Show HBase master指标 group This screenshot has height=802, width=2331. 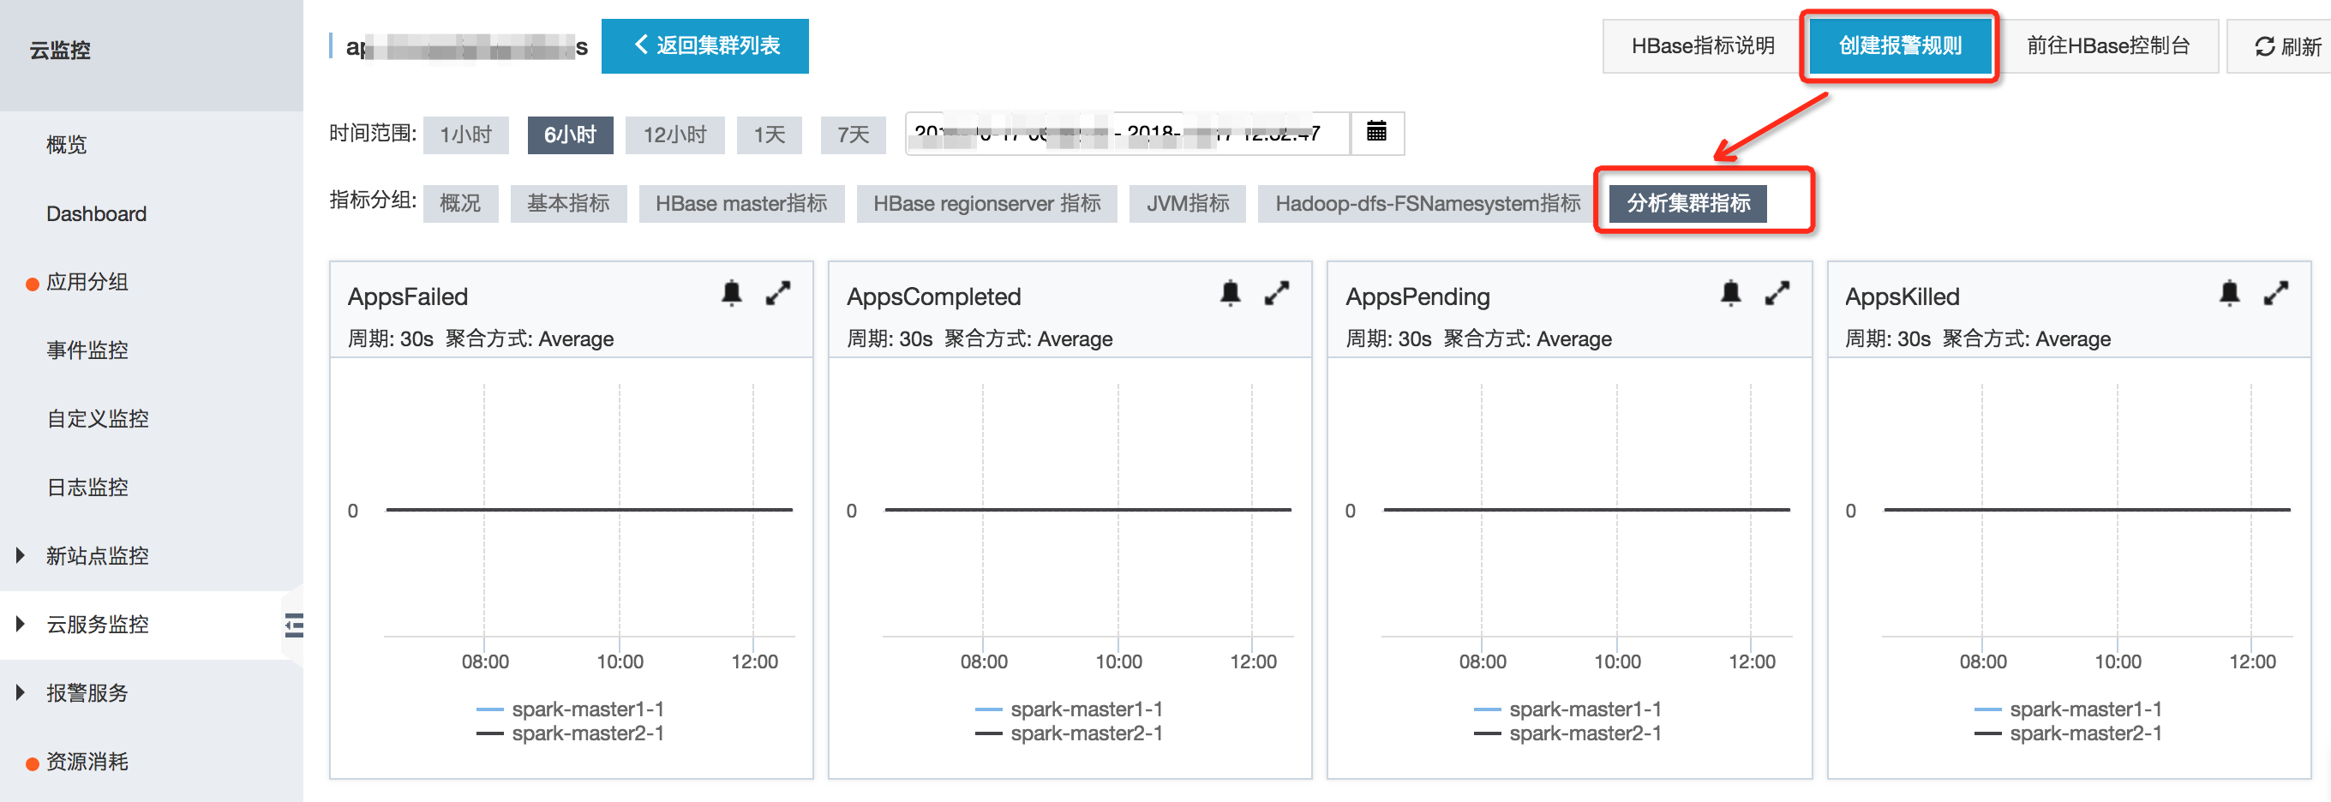[741, 204]
